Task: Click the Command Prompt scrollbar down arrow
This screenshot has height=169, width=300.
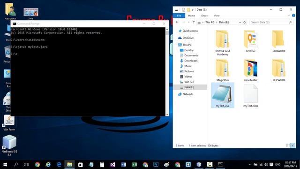Action: (167, 114)
